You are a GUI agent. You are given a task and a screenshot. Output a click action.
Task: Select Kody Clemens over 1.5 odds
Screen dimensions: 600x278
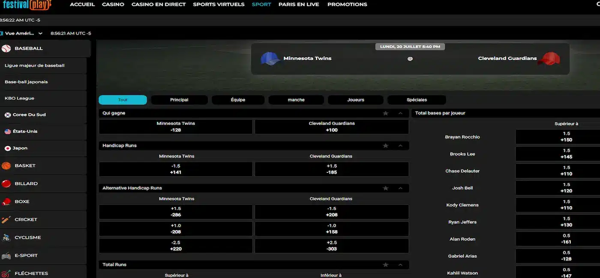pos(558,205)
